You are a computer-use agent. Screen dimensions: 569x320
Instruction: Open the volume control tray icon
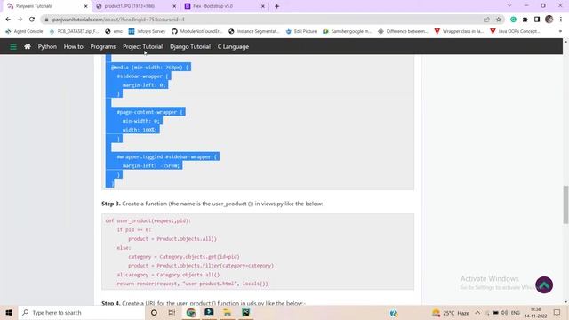click(x=504, y=313)
